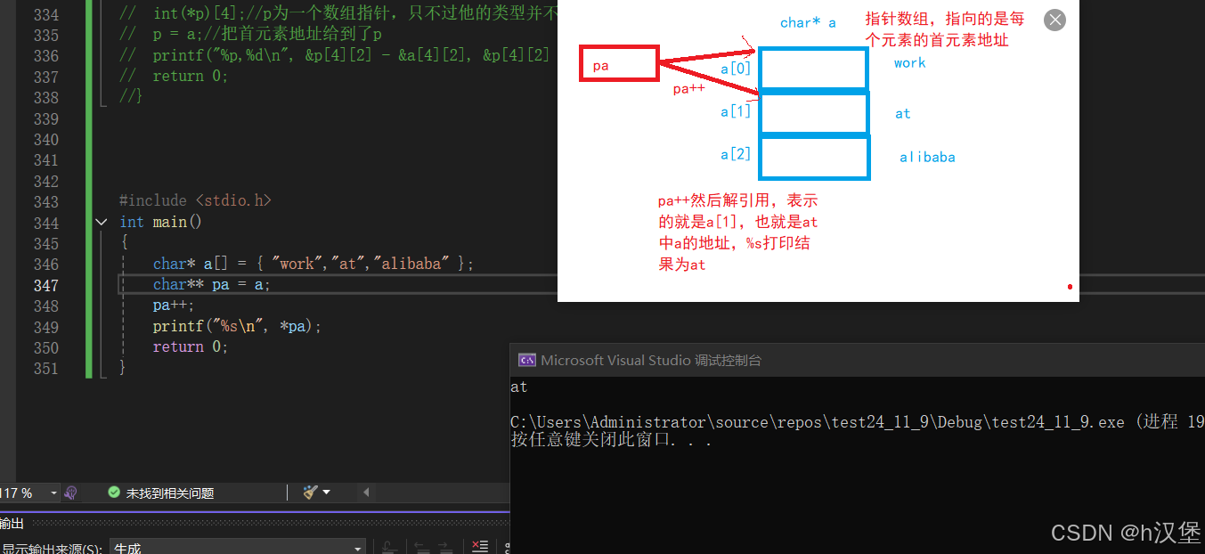Go to next message arrow in output toolbar
Screen dimensions: 1205x554
[x=445, y=548]
